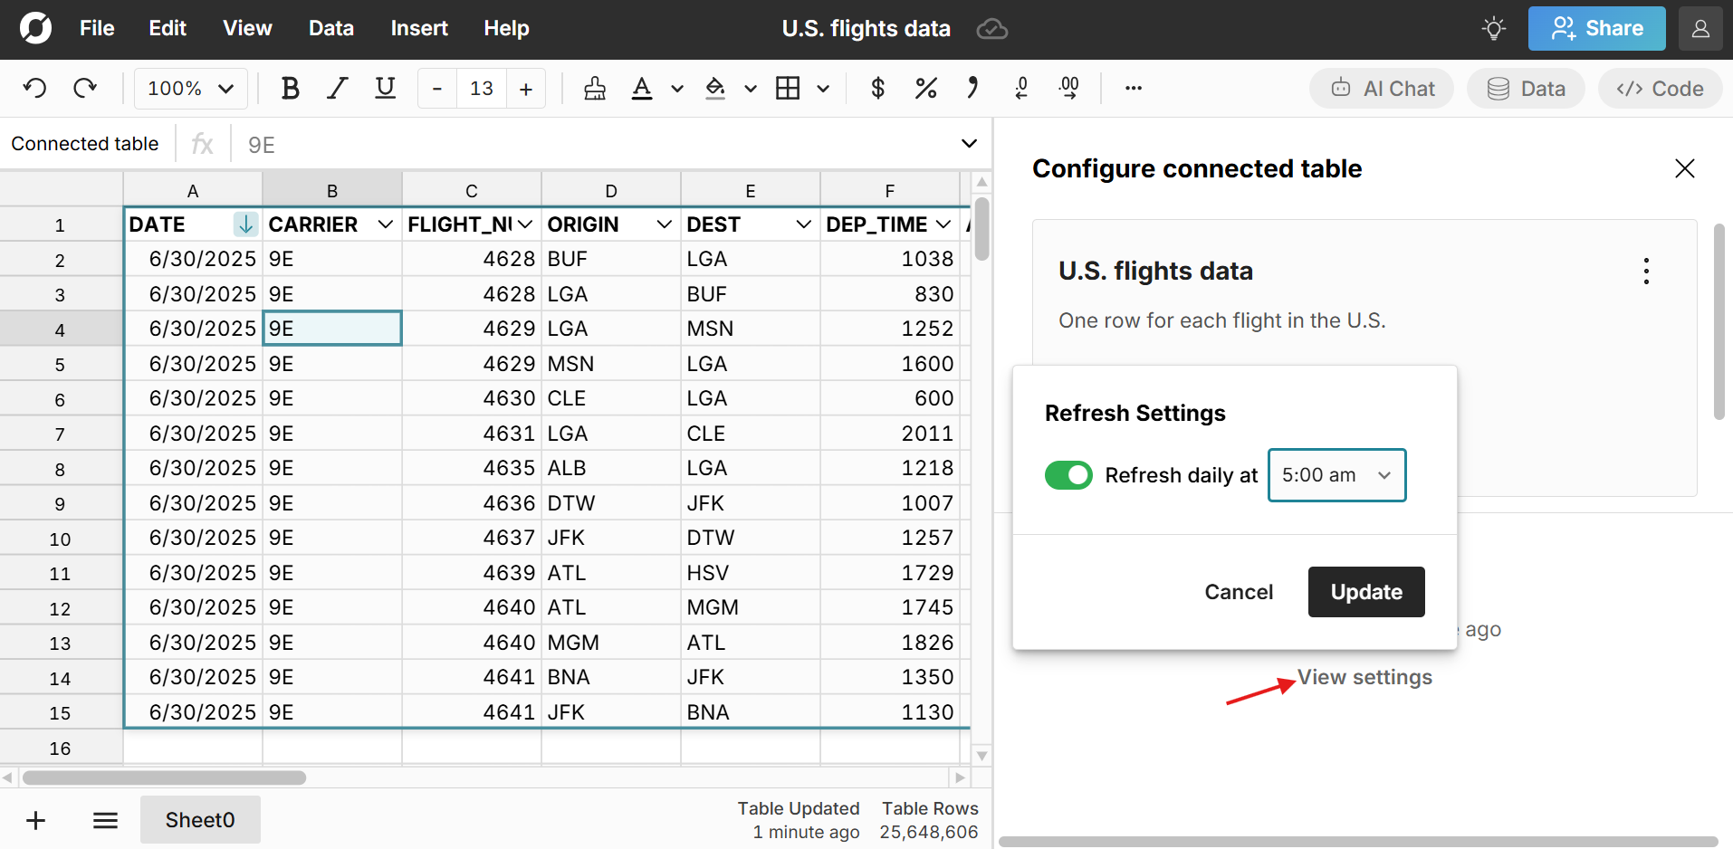Click the borders icon
The image size is (1733, 849).
[x=789, y=88]
